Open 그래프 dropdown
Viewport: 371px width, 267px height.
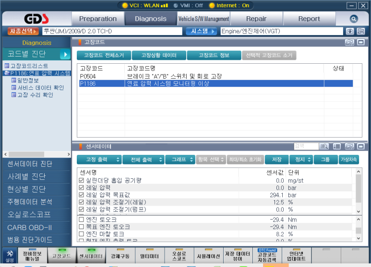pyautogui.click(x=180, y=160)
